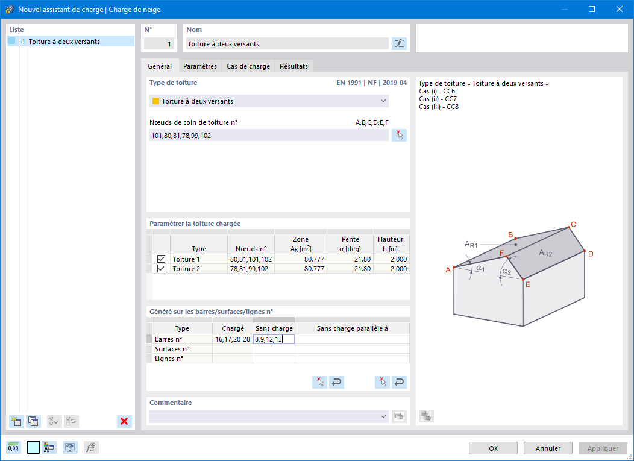Click Toiture 1 height cell 2.000
Viewport: 634px width, 461px height.
[x=391, y=259]
